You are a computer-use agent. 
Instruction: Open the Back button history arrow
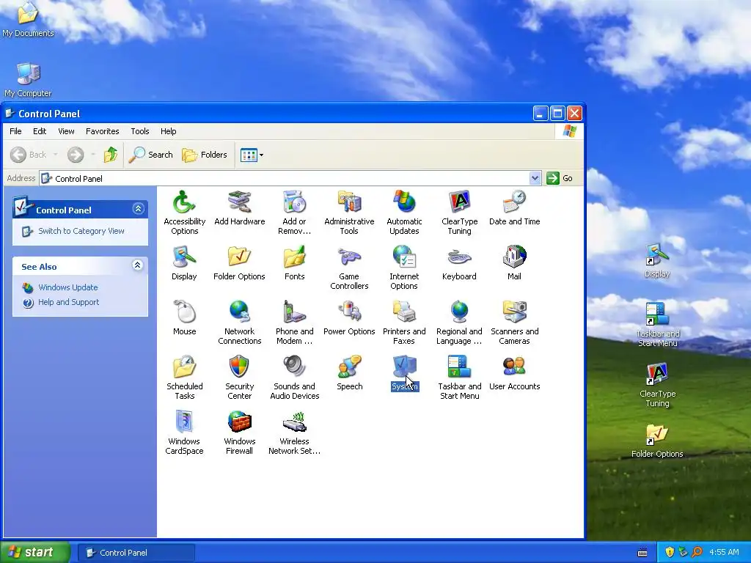coord(56,155)
